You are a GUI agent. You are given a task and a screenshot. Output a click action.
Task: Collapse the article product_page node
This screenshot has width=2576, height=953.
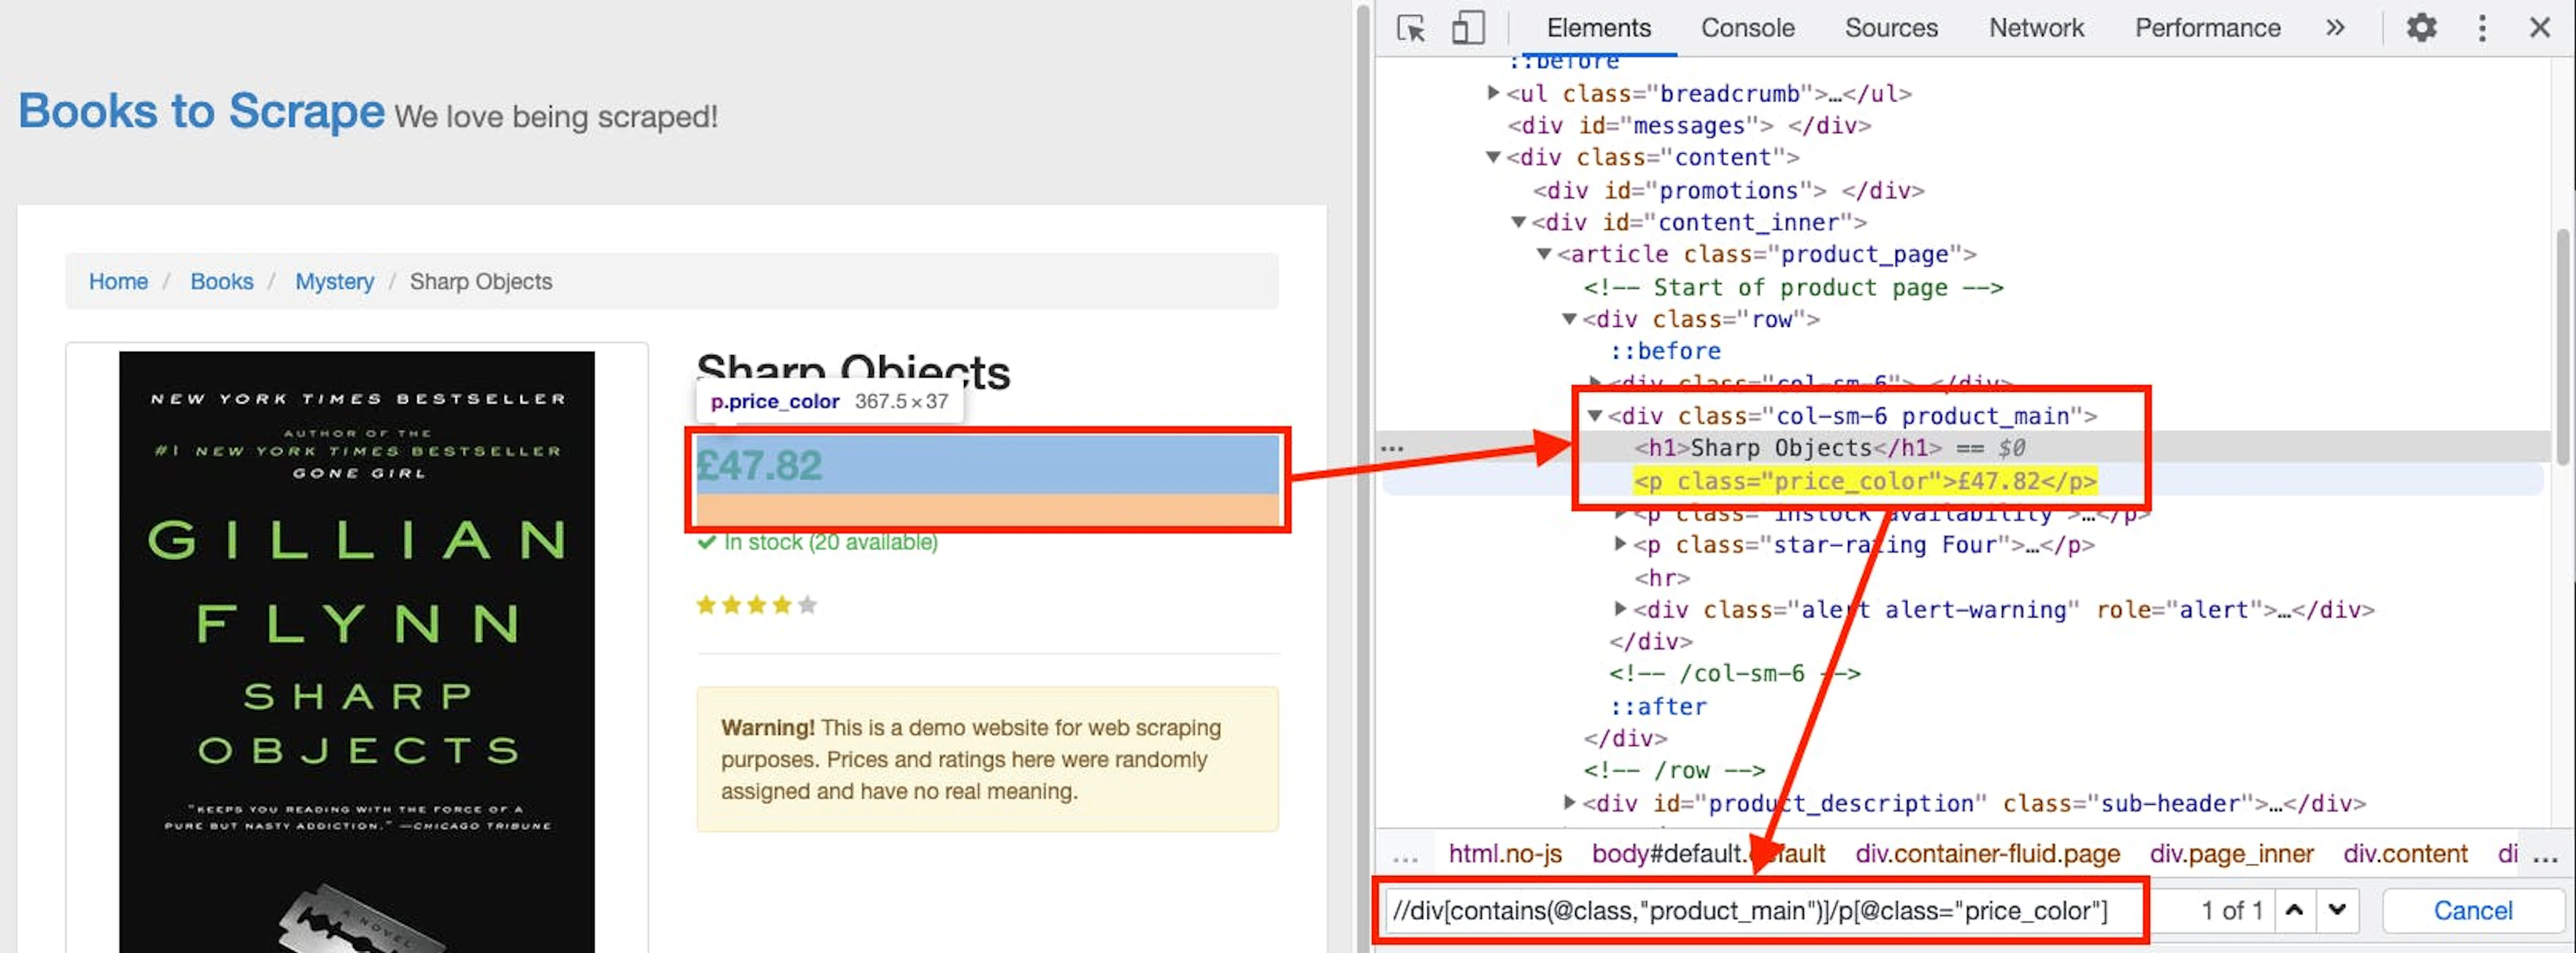coord(1544,254)
